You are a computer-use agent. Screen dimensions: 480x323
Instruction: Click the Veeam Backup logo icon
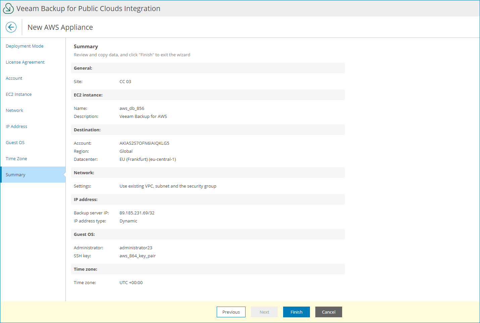pos(8,8)
